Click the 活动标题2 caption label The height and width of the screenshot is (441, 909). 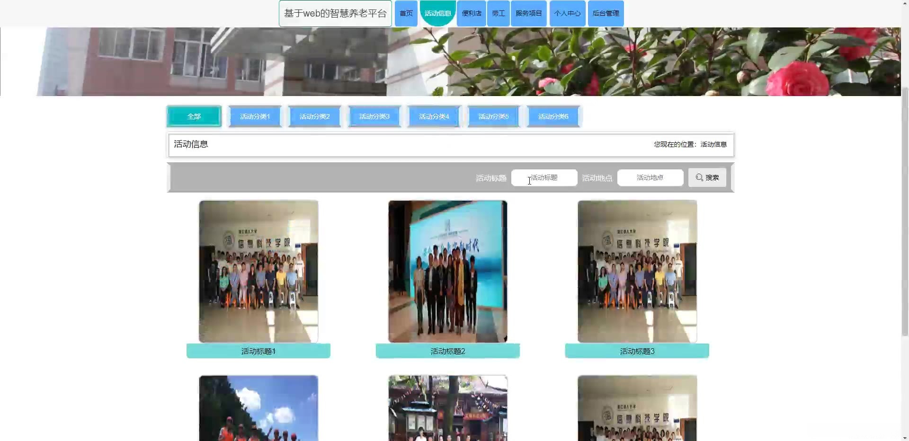pyautogui.click(x=448, y=351)
